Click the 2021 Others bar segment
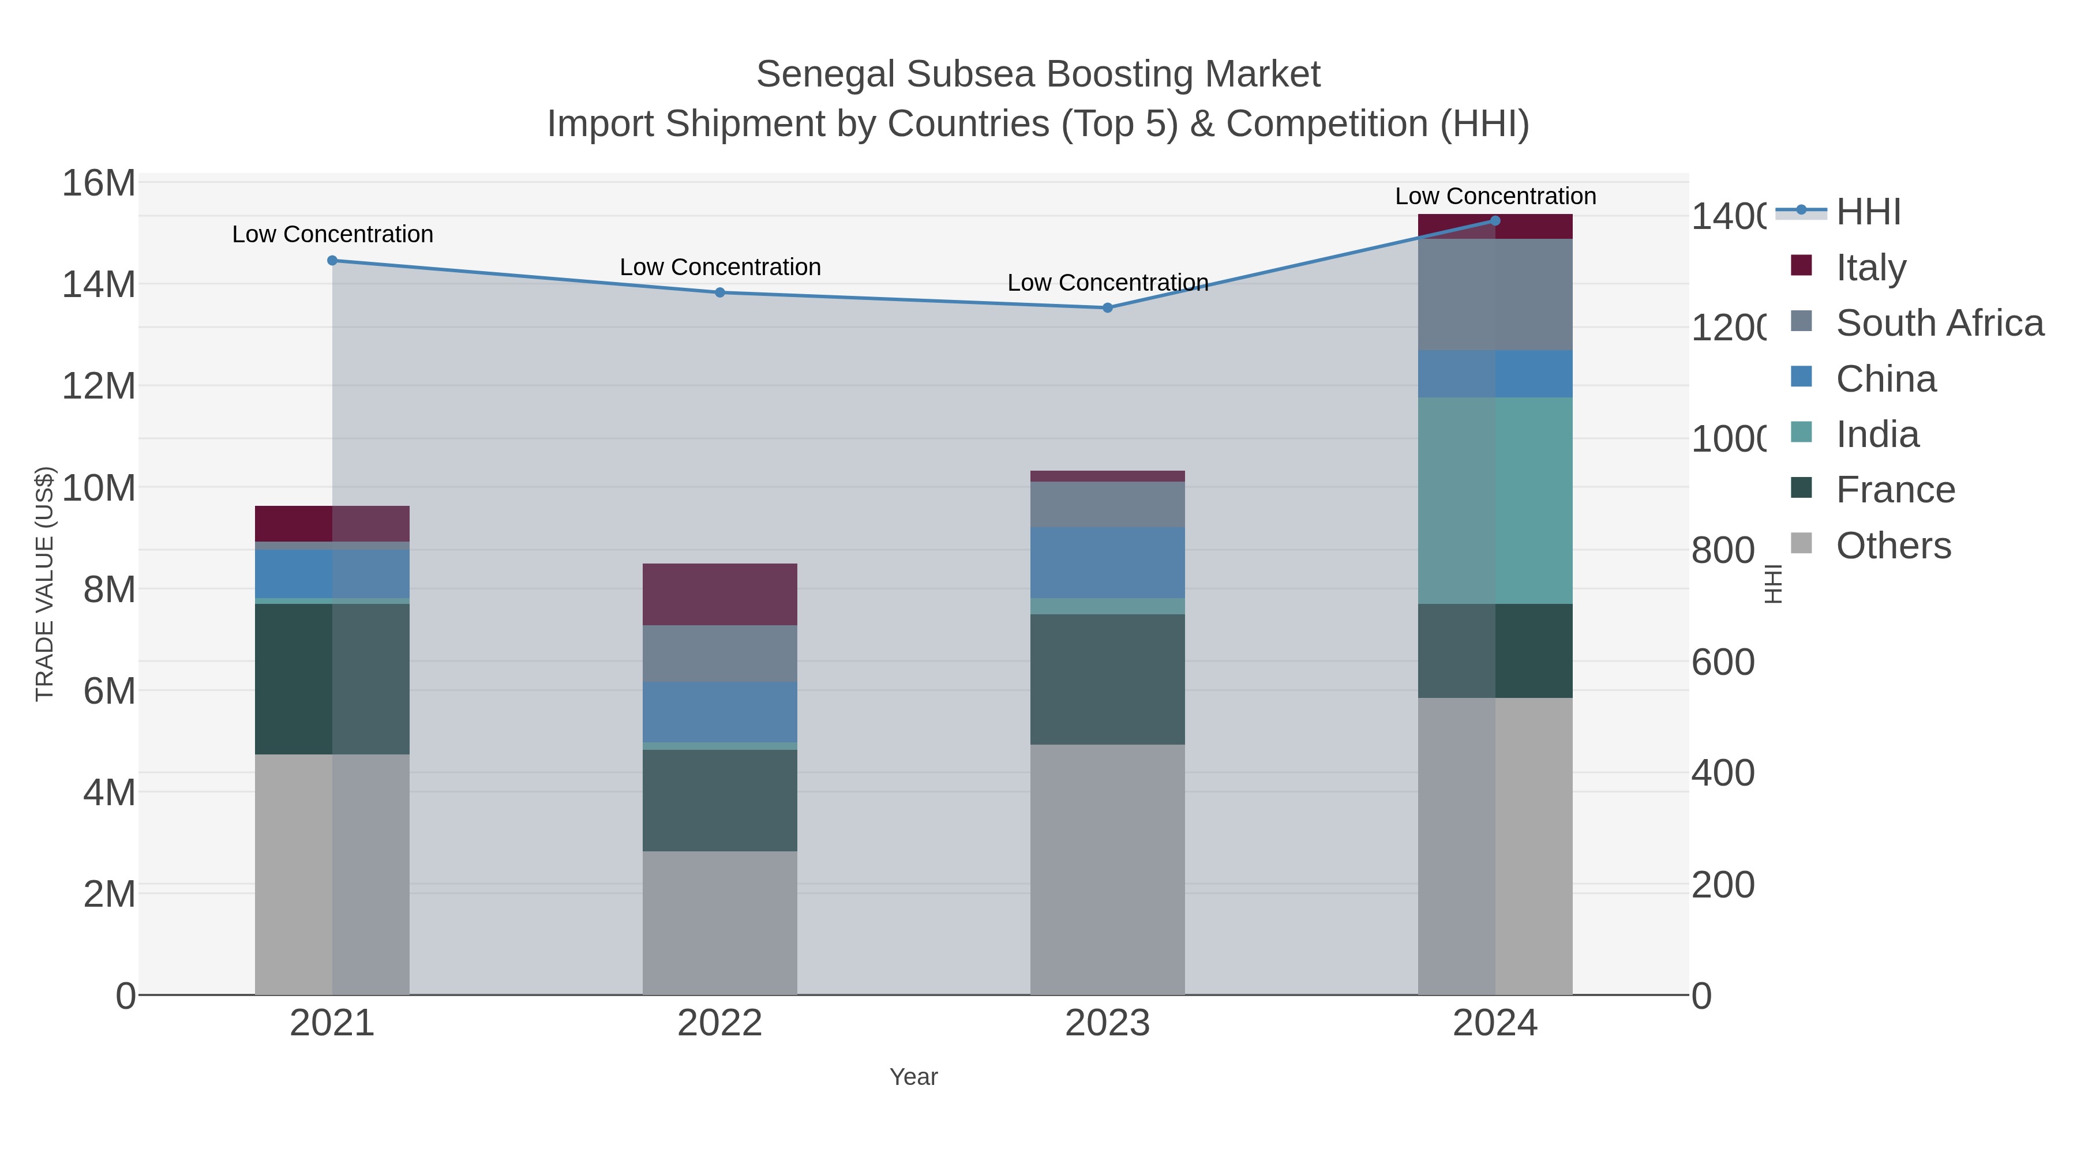 [x=332, y=874]
